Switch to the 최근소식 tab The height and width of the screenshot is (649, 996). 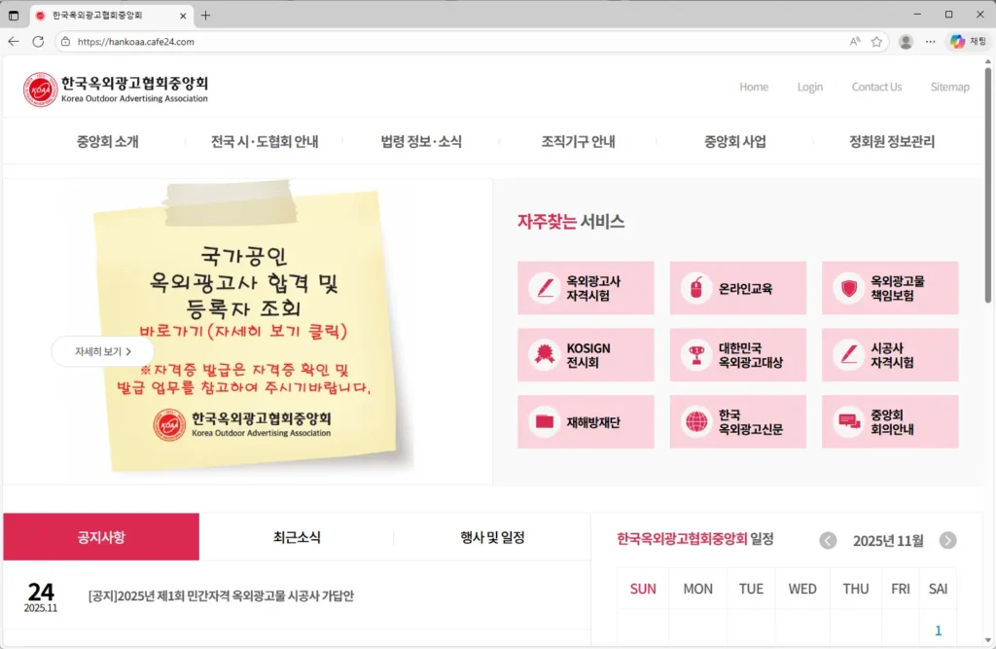pyautogui.click(x=296, y=536)
